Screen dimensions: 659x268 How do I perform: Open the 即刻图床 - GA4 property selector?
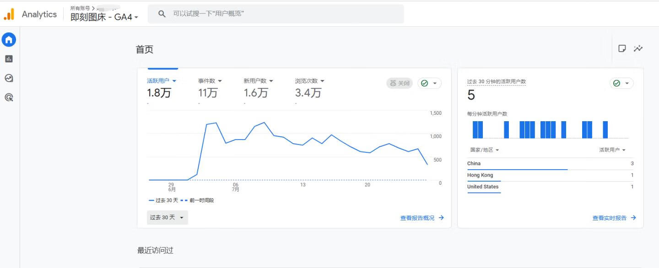[104, 17]
